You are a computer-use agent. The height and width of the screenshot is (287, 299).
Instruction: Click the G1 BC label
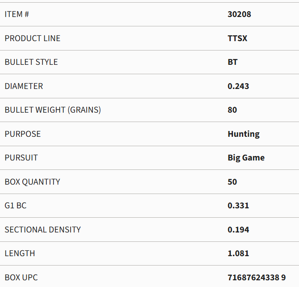point(16,206)
